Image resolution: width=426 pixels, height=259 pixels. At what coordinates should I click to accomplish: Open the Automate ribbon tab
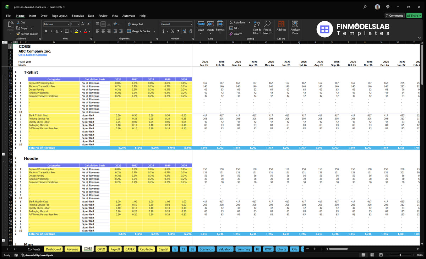tap(129, 16)
